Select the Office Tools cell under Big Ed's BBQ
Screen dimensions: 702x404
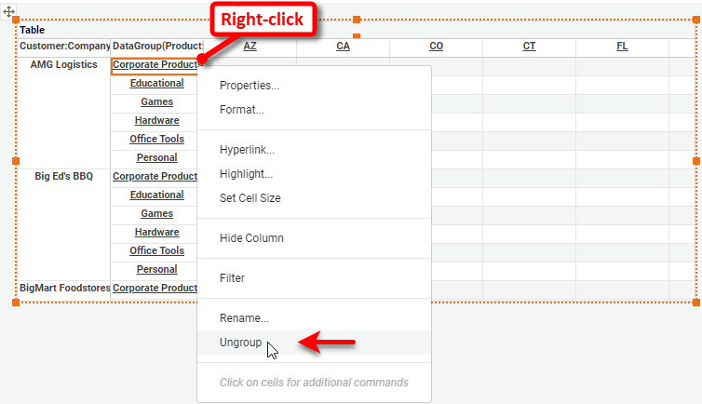pyautogui.click(x=156, y=251)
